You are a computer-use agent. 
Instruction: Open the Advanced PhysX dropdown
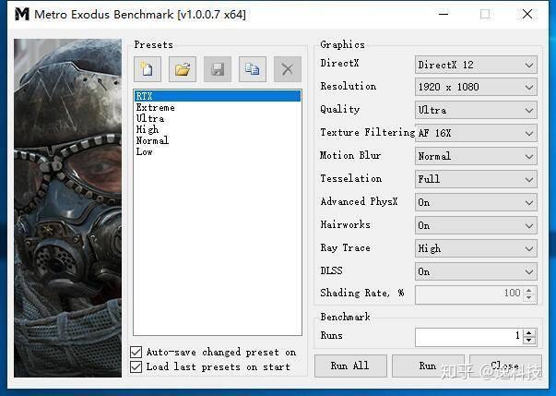(476, 202)
